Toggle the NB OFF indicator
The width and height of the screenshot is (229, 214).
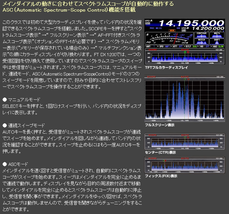[205, 47]
